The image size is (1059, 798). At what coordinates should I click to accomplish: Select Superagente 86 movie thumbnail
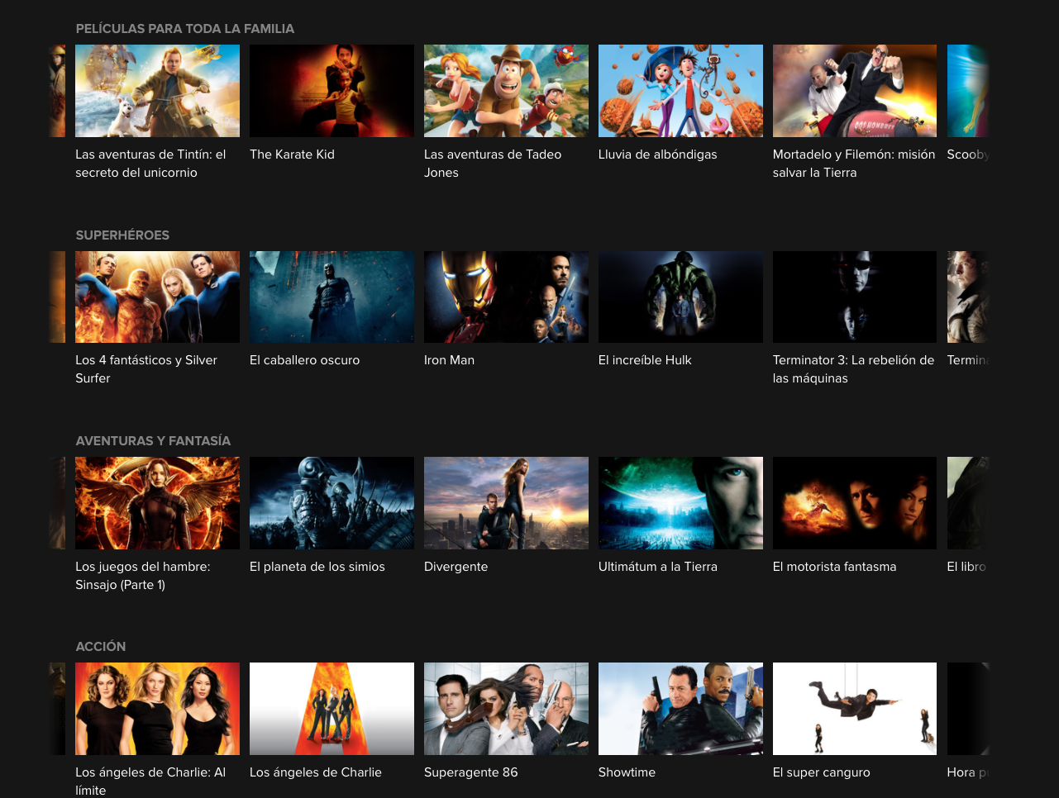click(506, 708)
